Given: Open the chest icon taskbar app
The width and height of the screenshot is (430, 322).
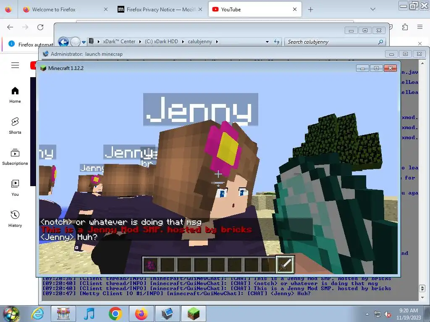Looking at the screenshot, I should tap(63, 314).
